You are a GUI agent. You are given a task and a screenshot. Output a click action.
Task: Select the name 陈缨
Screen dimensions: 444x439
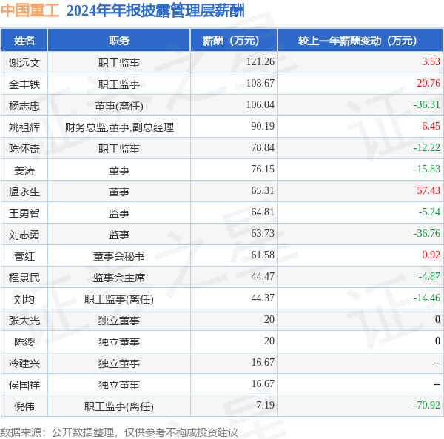[x=24, y=342]
